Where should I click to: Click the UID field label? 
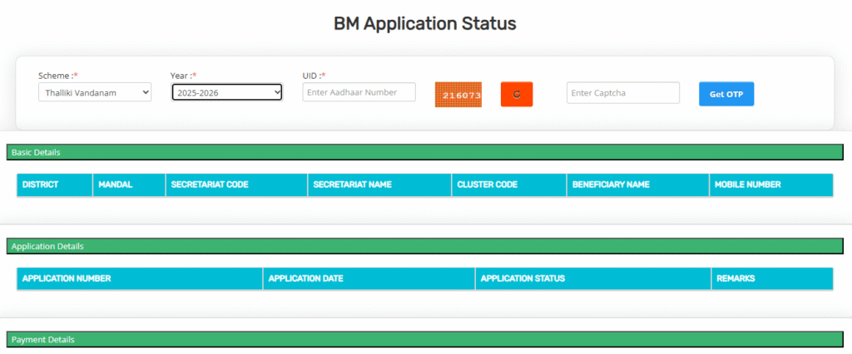[x=314, y=76]
